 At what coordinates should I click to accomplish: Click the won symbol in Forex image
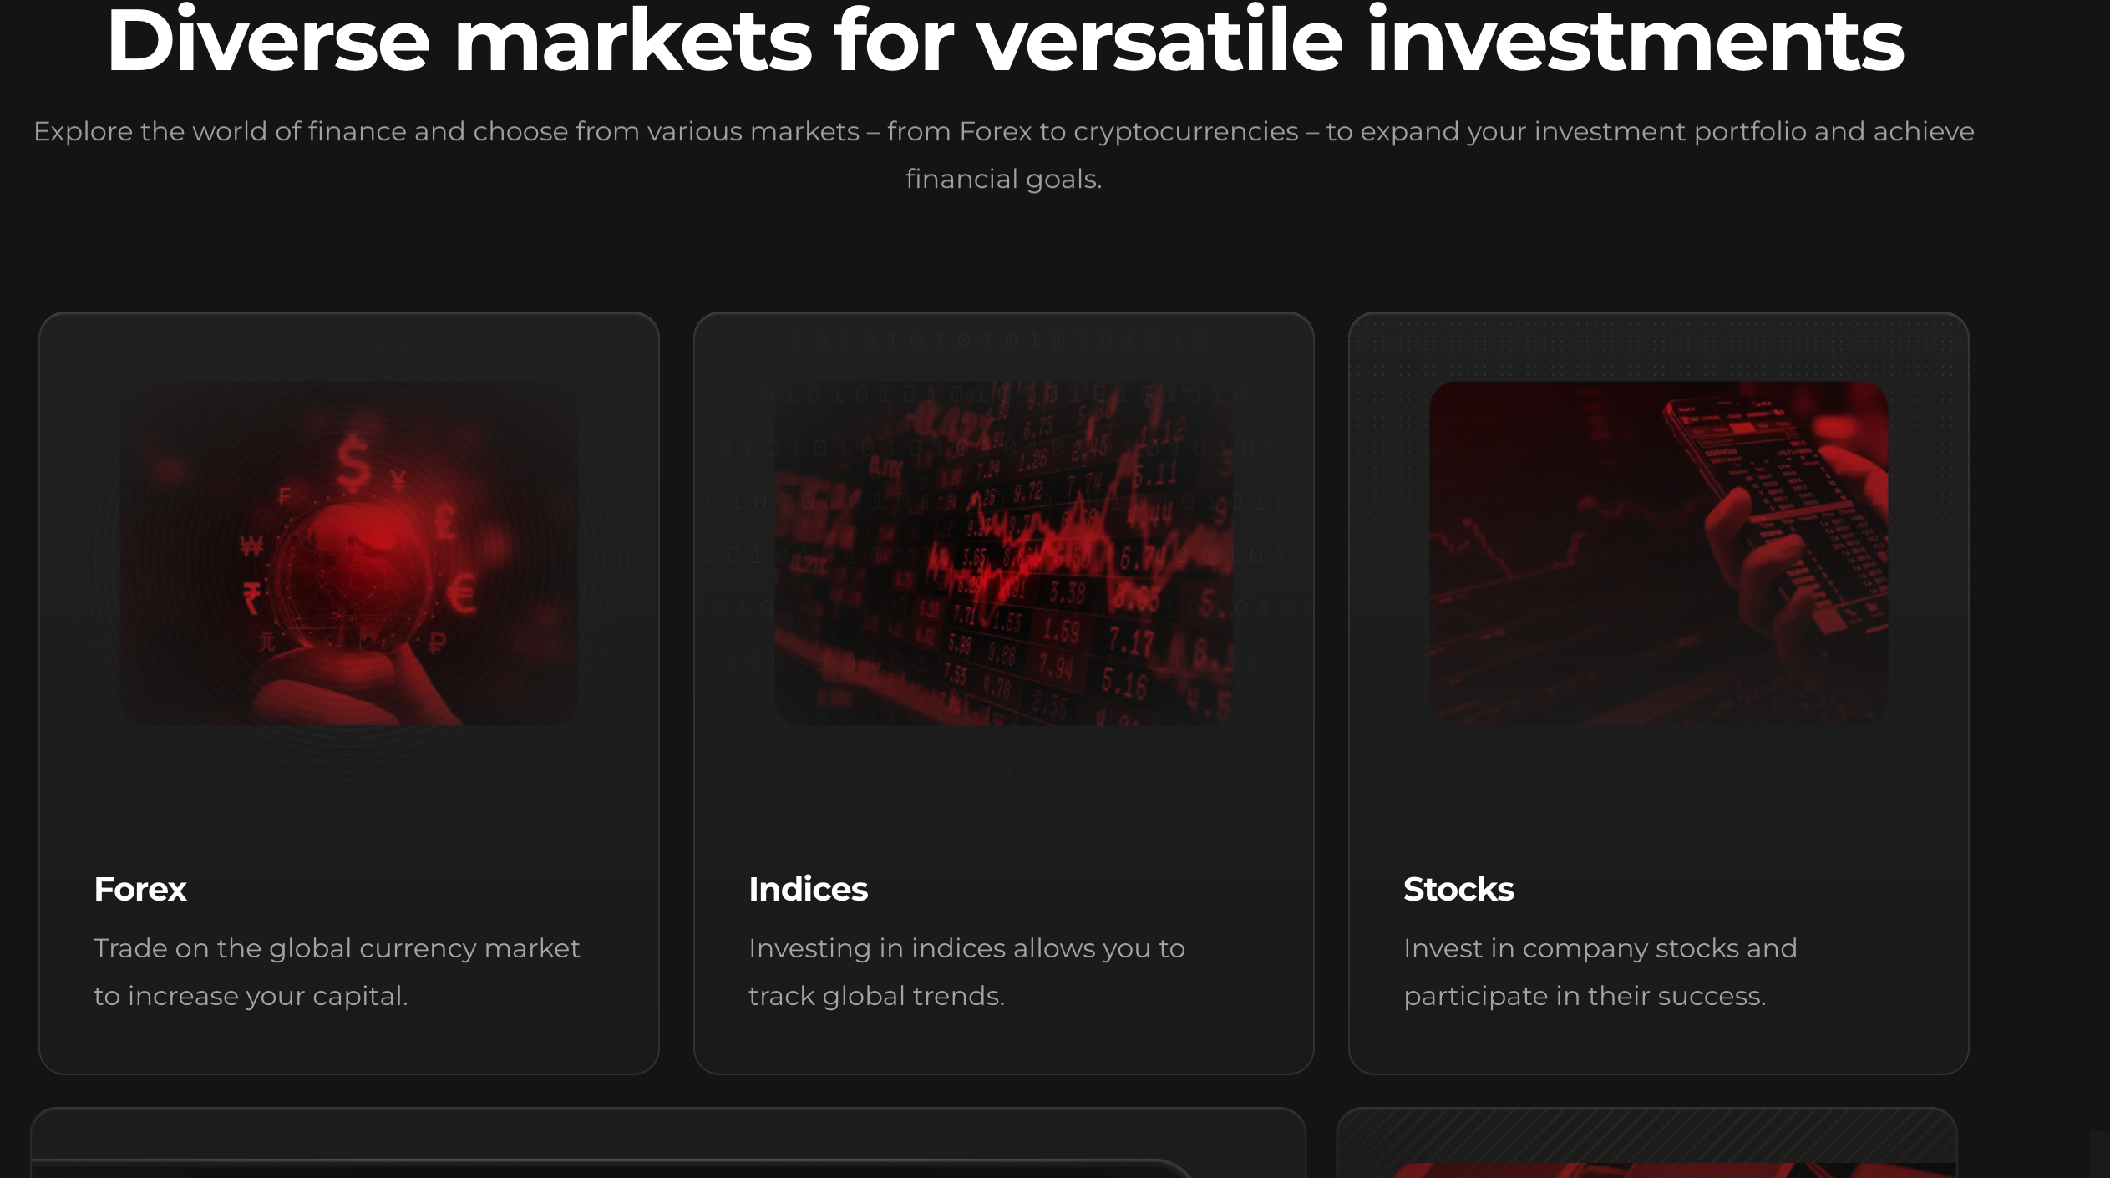(x=251, y=546)
